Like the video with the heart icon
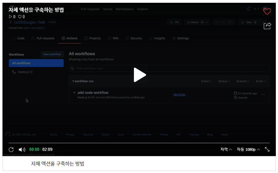Image resolution: width=278 pixels, height=173 pixels. click(x=267, y=11)
